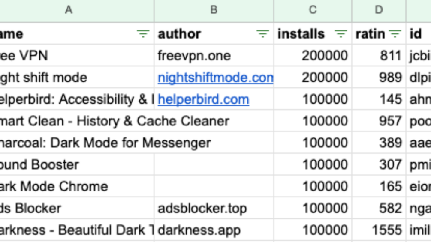Open filter icon in name column header

143,34
